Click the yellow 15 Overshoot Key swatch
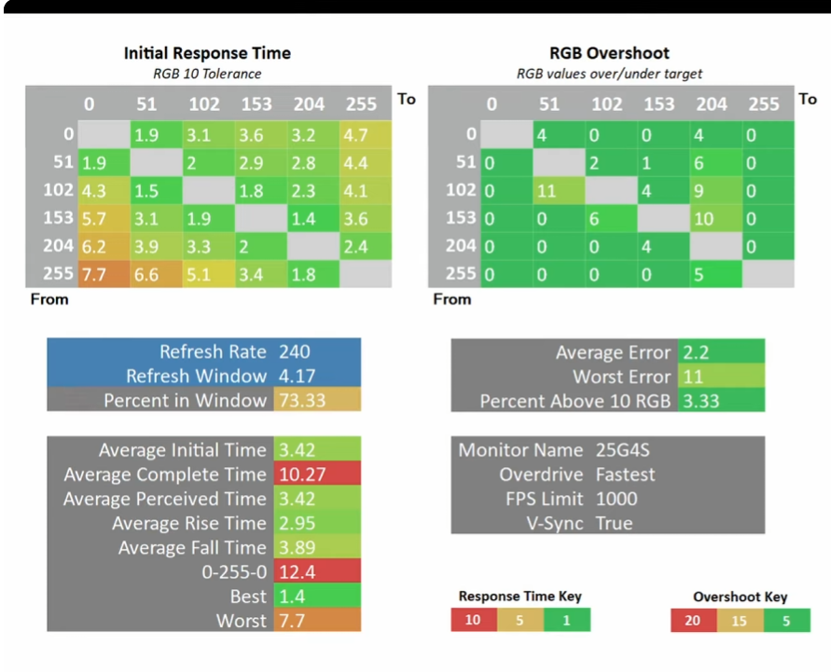This screenshot has width=831, height=672. (x=740, y=620)
